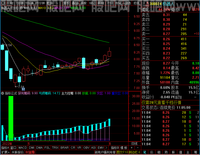Open the 复权 adjustment option
The width and height of the screenshot is (200, 155).
66,3
